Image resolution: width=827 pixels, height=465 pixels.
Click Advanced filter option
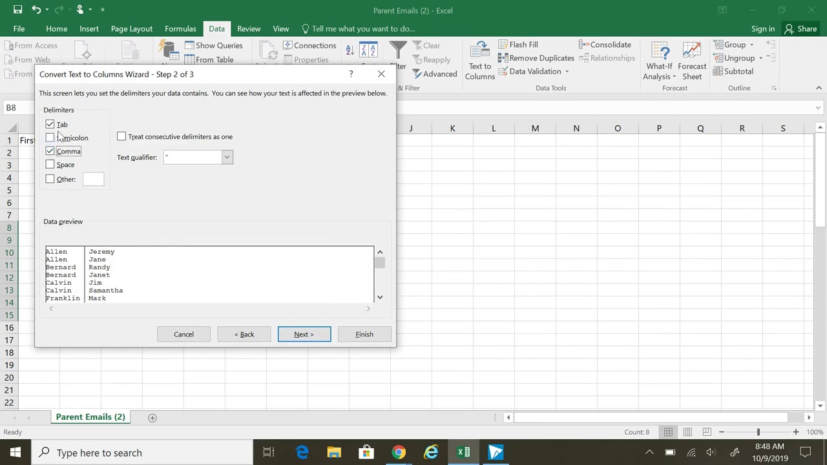pyautogui.click(x=434, y=74)
